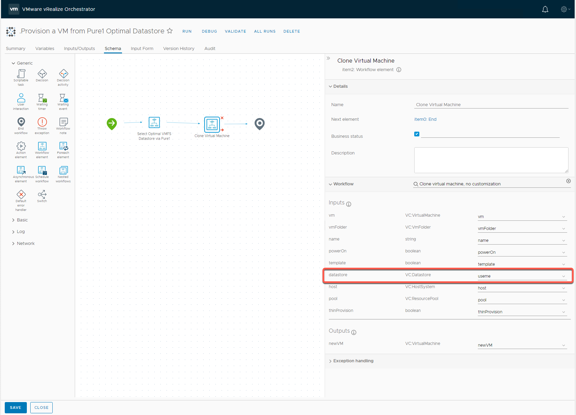Click the info icon beside Inputs

coord(349,204)
